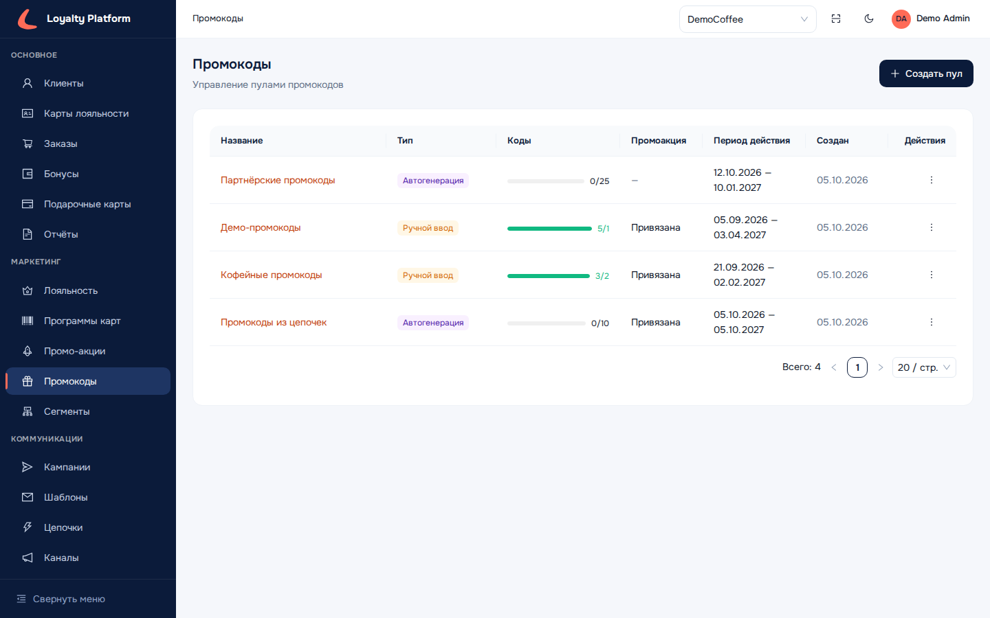Open the Партнёрские промокоды pool link
The width and height of the screenshot is (990, 618).
(x=278, y=180)
